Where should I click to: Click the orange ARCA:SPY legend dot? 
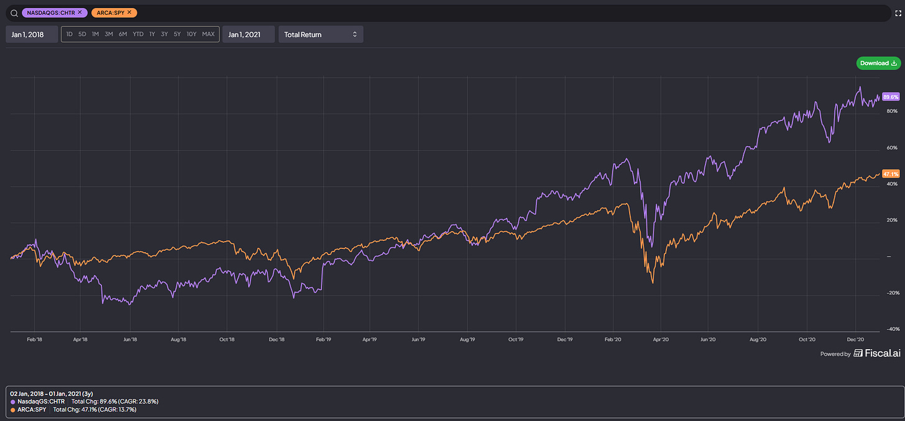[14, 410]
